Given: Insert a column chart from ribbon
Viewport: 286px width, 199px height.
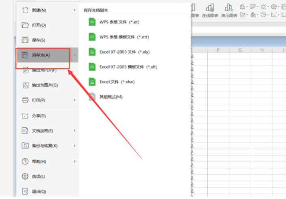Looking at the screenshot, I should pyautogui.click(x=243, y=7).
